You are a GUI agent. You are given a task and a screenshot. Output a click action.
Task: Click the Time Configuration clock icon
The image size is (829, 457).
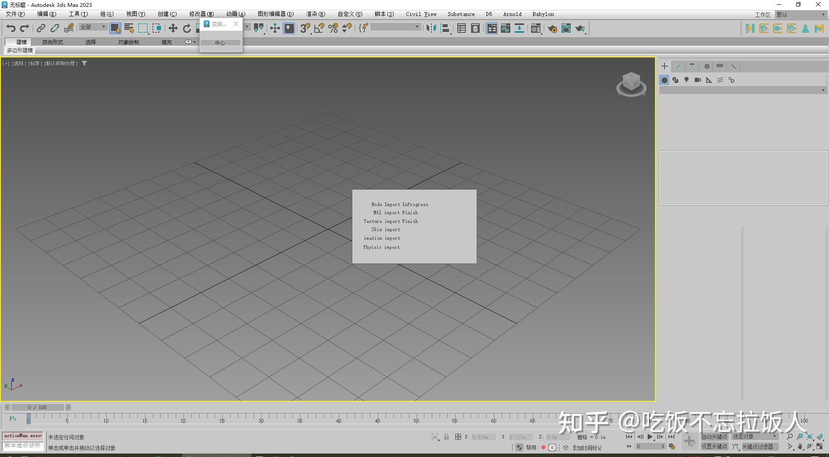(672, 447)
